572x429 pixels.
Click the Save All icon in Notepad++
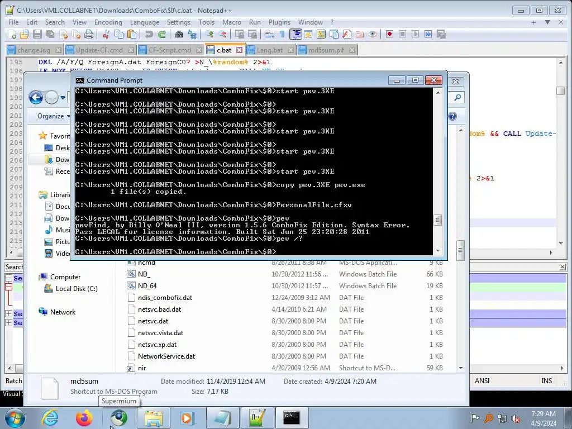[x=50, y=34]
